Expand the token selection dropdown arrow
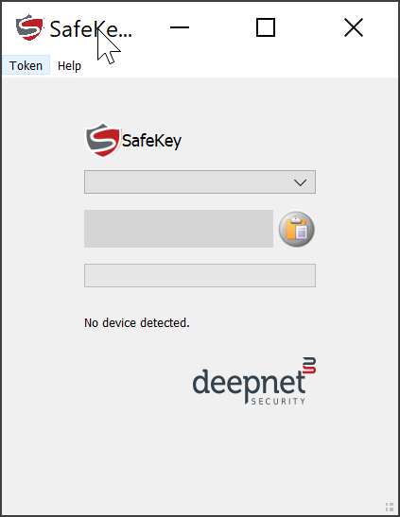Image resolution: width=400 pixels, height=517 pixels. pos(300,182)
